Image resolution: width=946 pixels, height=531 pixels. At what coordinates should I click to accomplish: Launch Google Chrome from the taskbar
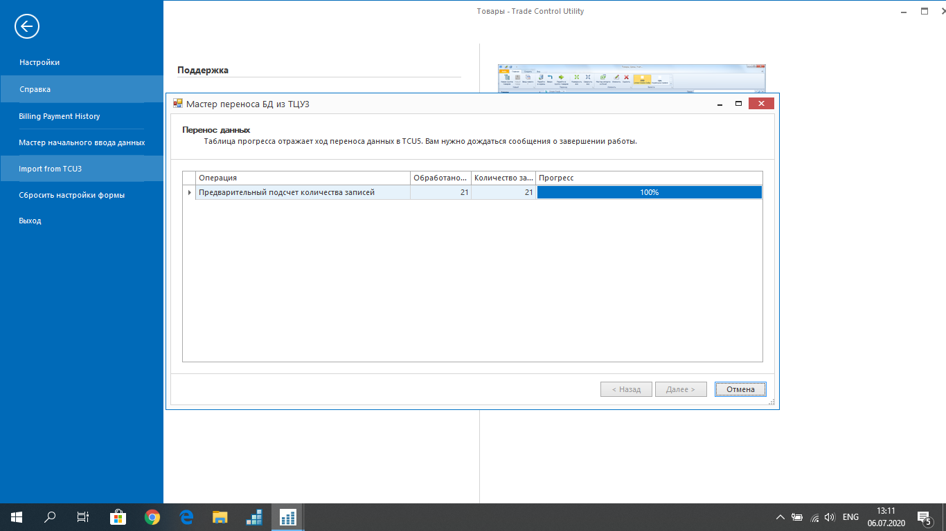(x=152, y=516)
